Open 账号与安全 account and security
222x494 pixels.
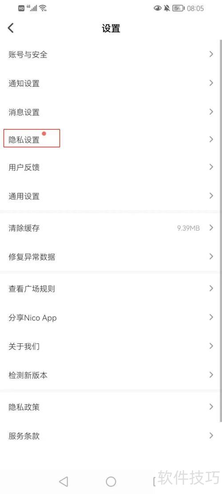point(111,54)
